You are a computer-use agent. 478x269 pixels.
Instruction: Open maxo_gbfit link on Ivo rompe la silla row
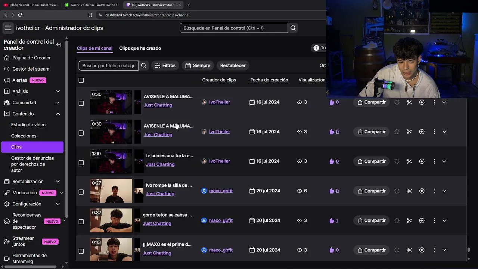221,191
